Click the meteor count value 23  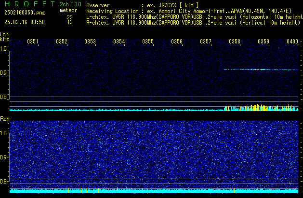coord(70,17)
